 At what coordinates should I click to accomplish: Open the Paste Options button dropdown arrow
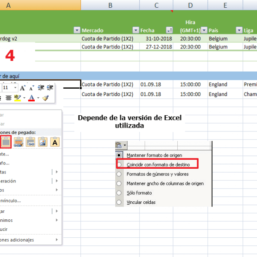(x=125, y=145)
